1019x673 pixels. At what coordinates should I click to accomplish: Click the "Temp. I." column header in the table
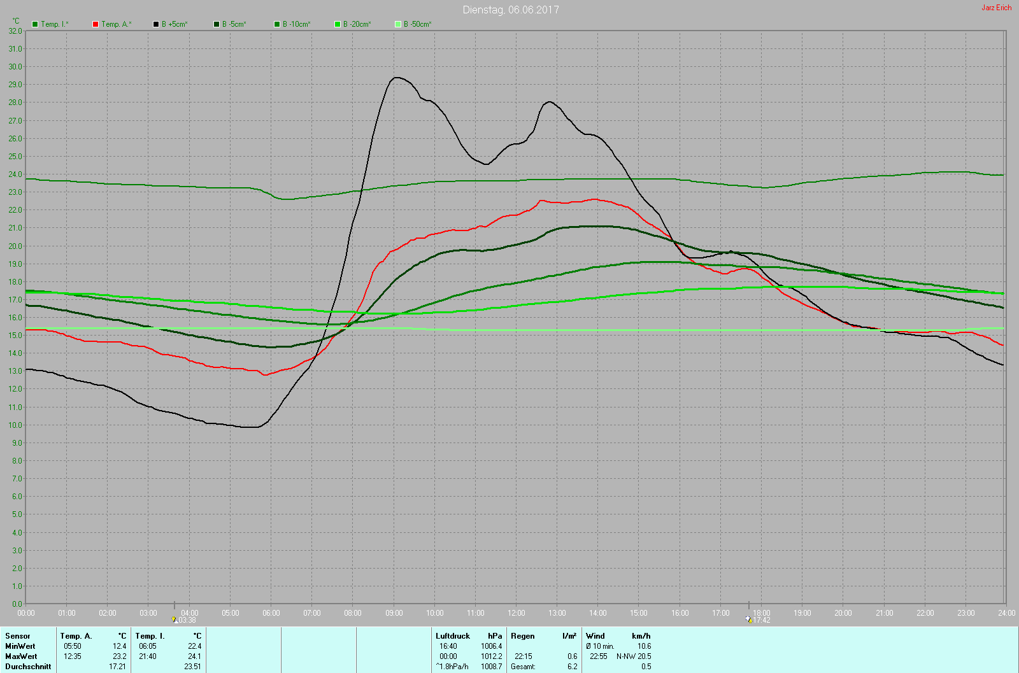[x=150, y=636]
